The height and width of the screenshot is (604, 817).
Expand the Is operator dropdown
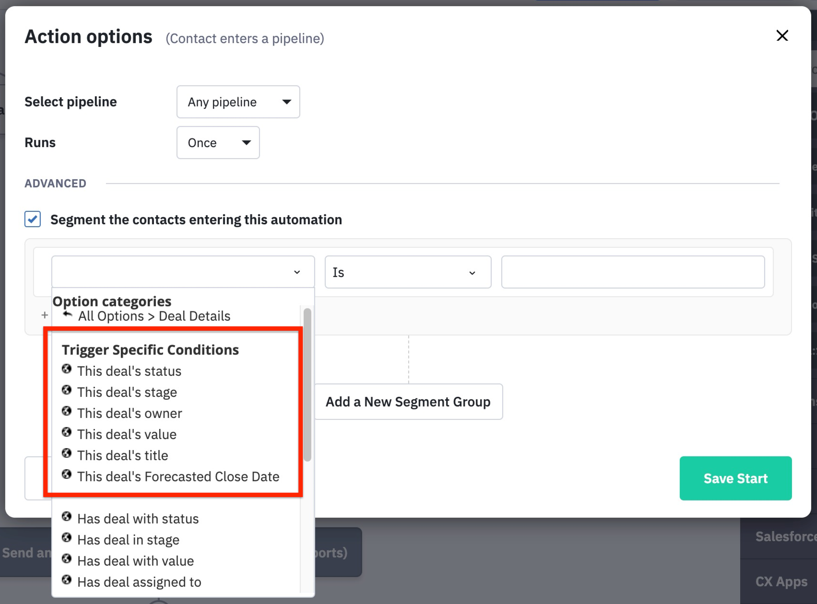(408, 272)
